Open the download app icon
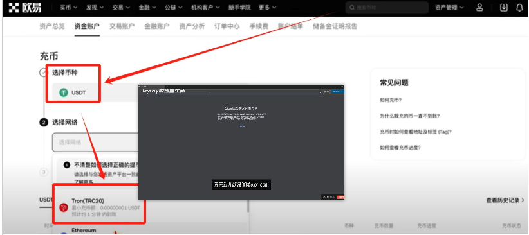The image size is (529, 235). pos(504,8)
